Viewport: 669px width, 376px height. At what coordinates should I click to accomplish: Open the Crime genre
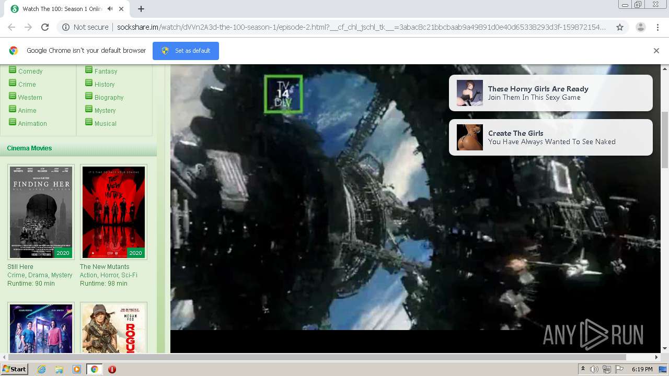(x=27, y=84)
